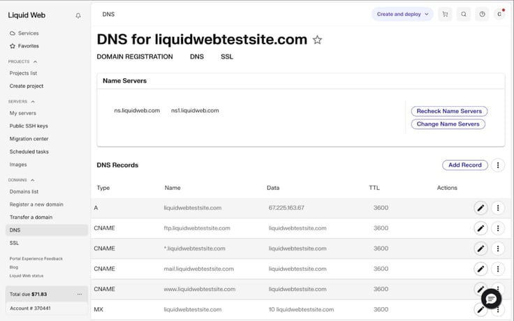Image resolution: width=514 pixels, height=321 pixels.
Task: Open Public SSH keys
Action: [x=29, y=126]
